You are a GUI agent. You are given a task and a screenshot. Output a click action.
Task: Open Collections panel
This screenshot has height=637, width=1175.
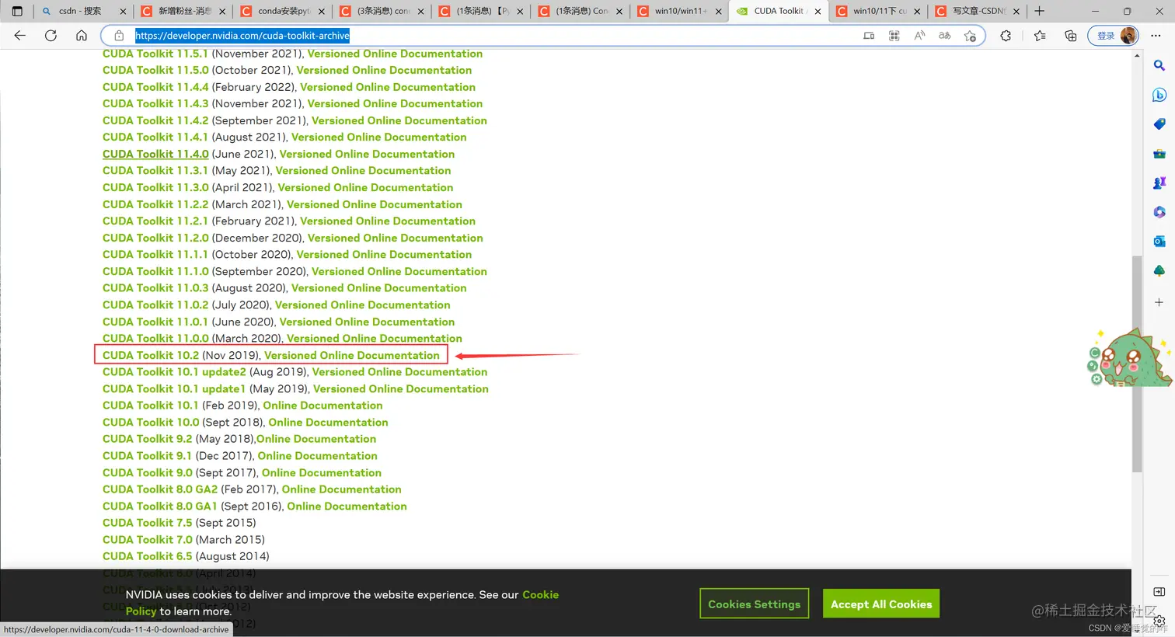1071,36
